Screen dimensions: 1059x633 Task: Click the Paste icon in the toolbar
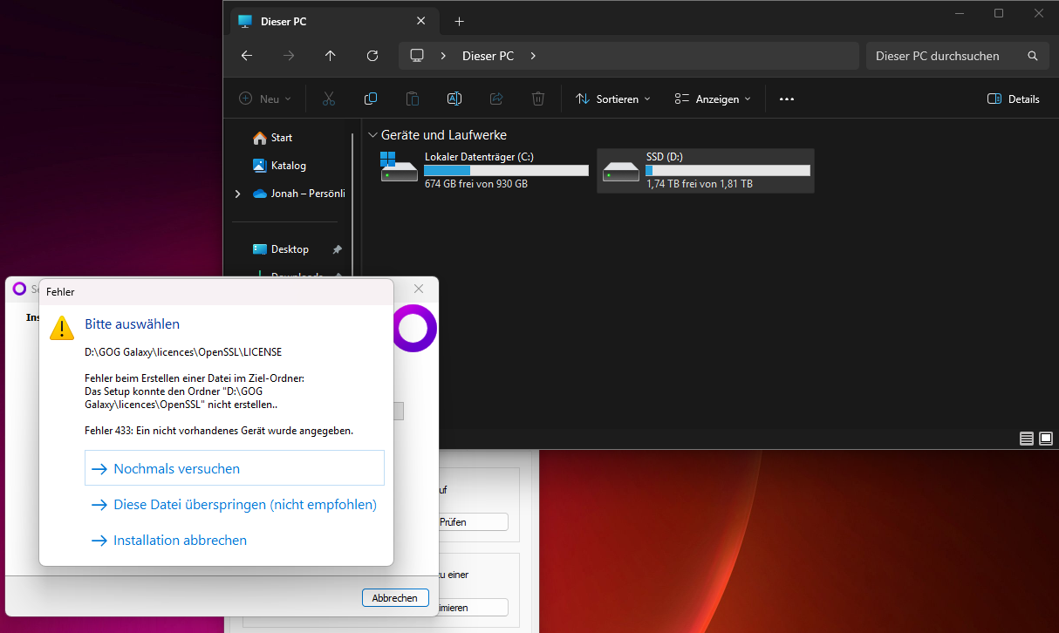(413, 99)
